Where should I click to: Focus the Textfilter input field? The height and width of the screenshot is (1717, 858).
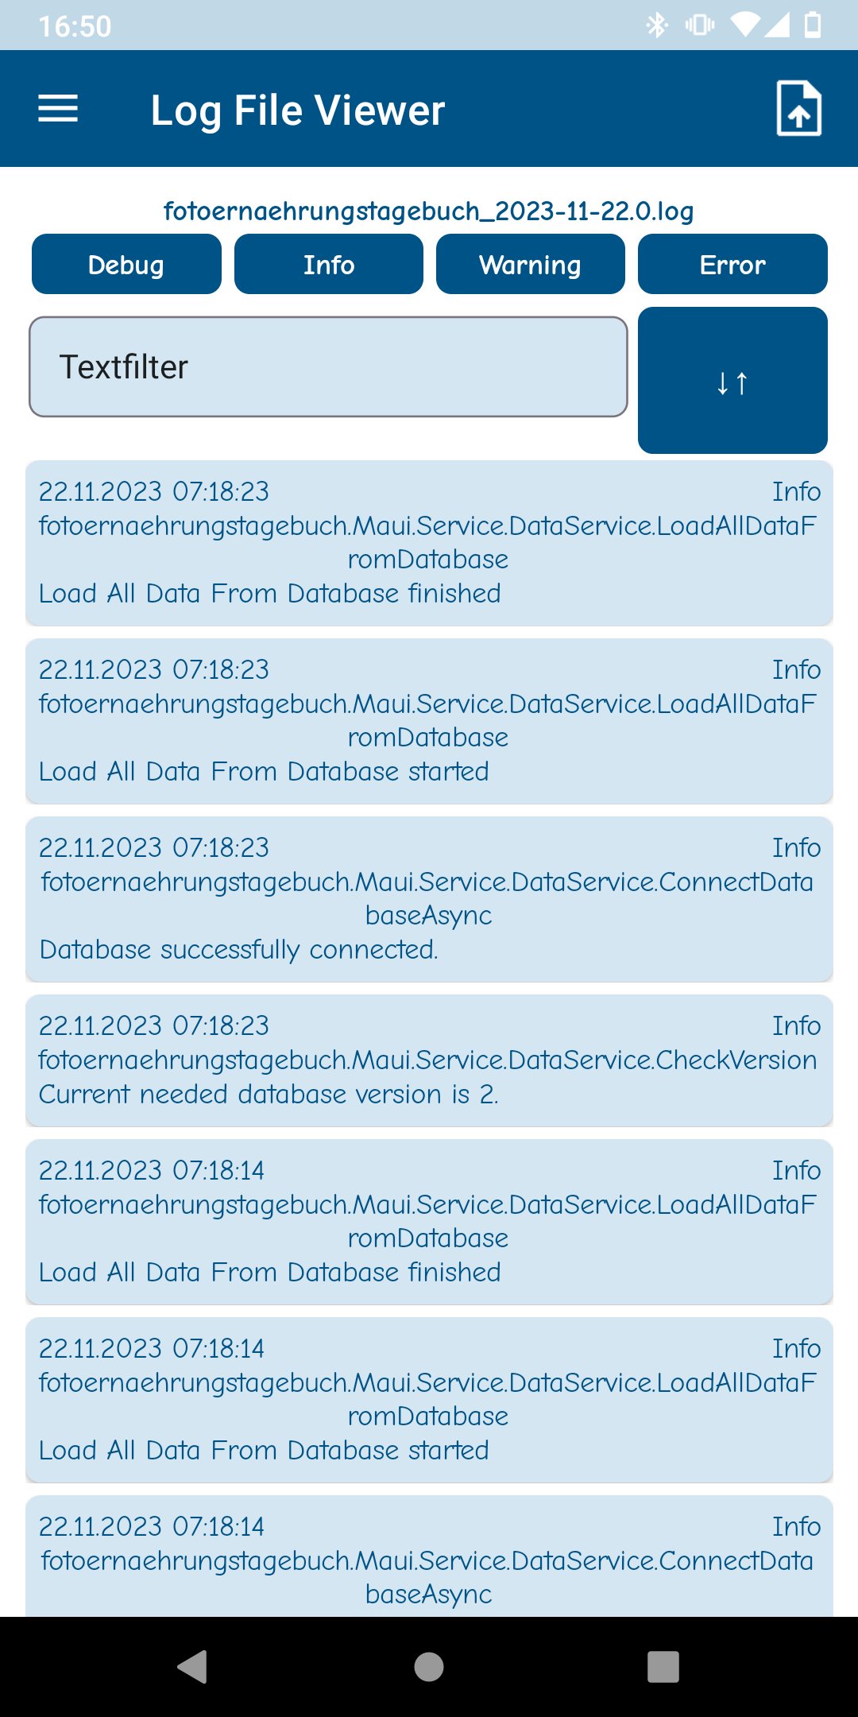328,367
